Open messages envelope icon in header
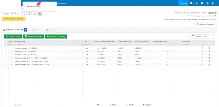This screenshot has width=219, height=107. click(202, 3)
